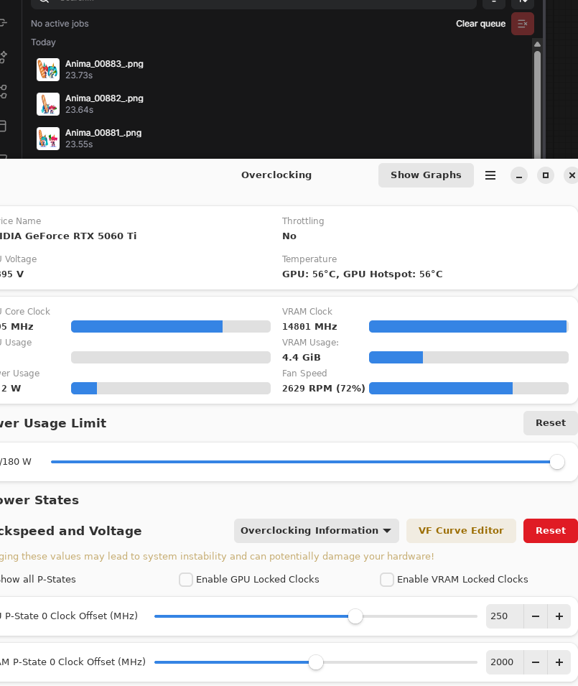Click the red Reset button for clockspeed and voltage
The height and width of the screenshot is (686, 578).
pos(551,531)
